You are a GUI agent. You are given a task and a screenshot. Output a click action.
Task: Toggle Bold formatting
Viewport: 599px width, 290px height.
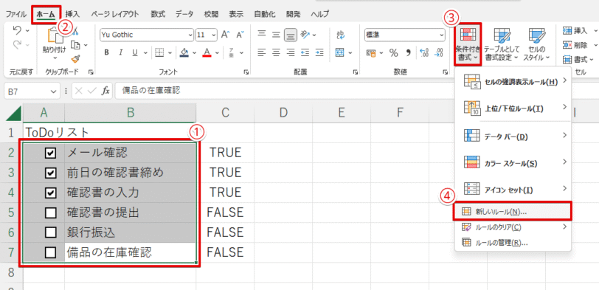click(x=107, y=52)
